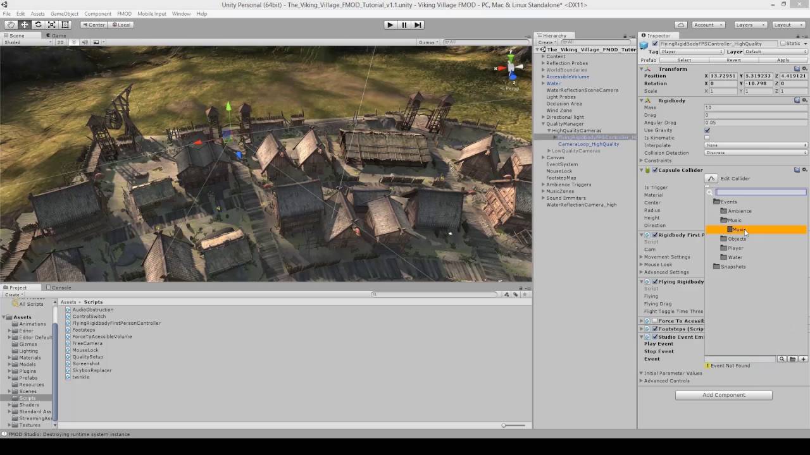The width and height of the screenshot is (810, 455).
Task: Disable Flying Rigidbody script checkbox
Action: point(655,282)
